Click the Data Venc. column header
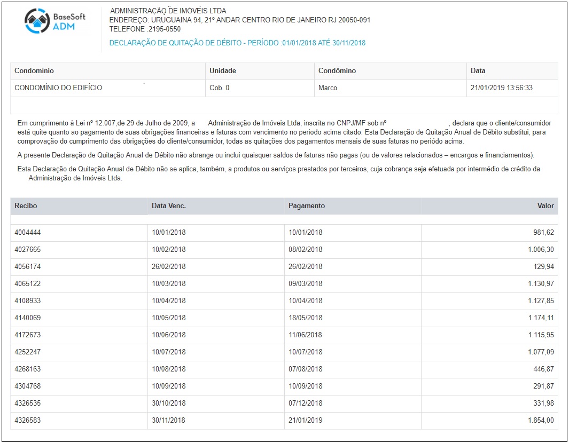Viewport: 569px width, 443px height. [x=169, y=206]
